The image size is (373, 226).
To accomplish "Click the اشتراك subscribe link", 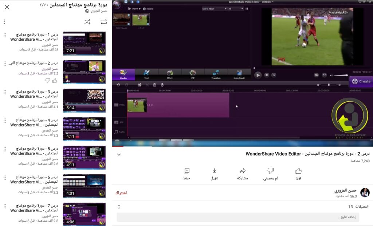I will 122,193.
